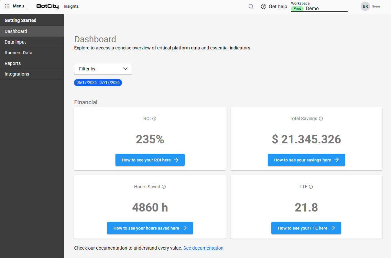Click the Financial section heading

tap(86, 102)
